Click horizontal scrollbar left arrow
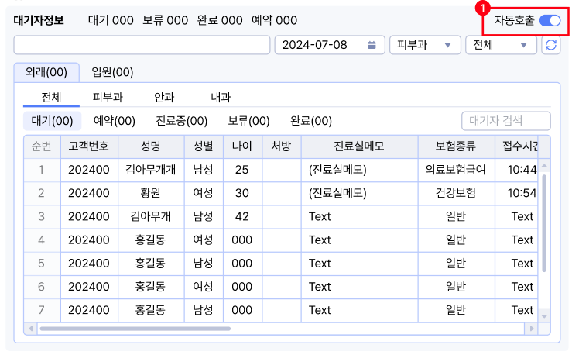 (31, 329)
